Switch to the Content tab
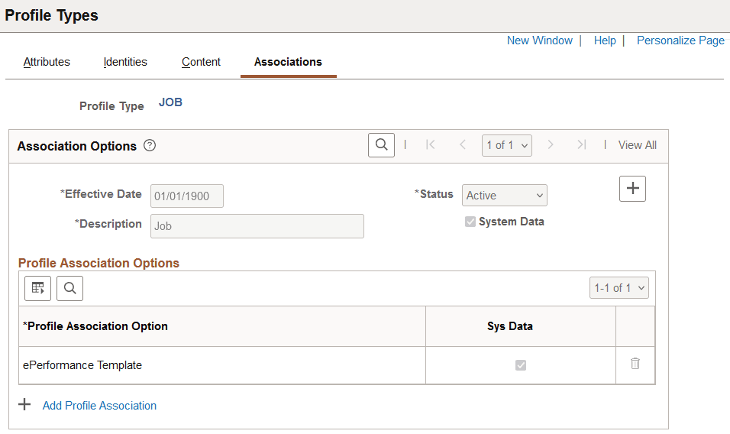 pos(201,62)
